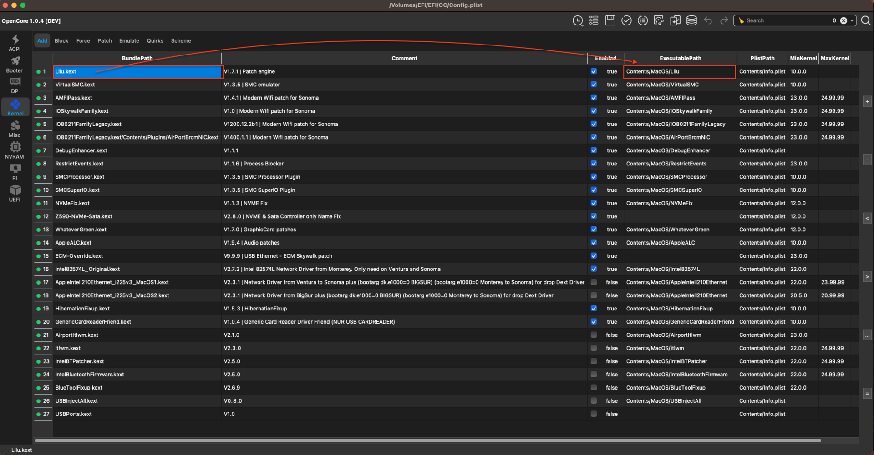Select the IntelBTPatcher.kext bundle cell

(x=137, y=361)
